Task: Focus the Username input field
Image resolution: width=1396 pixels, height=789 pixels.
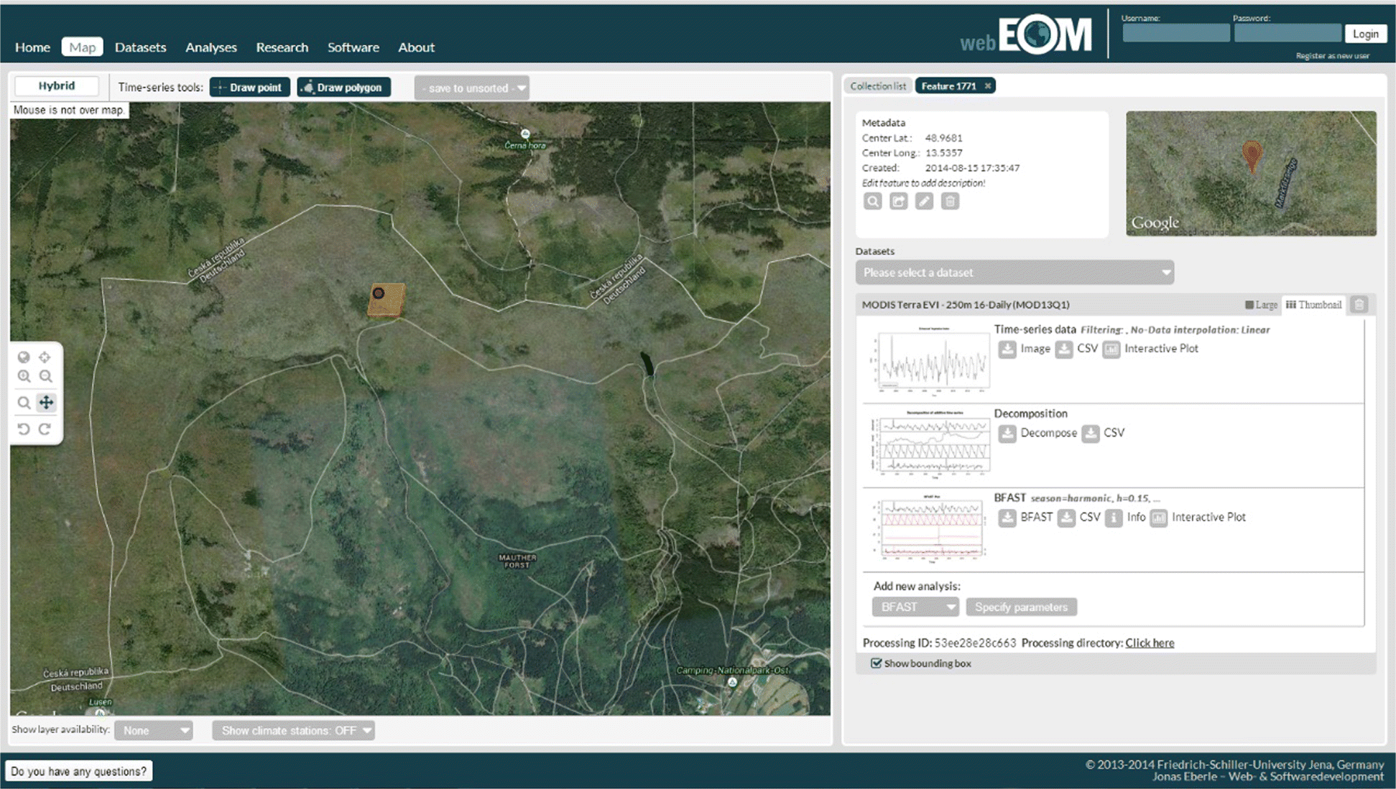Action: tap(1175, 33)
